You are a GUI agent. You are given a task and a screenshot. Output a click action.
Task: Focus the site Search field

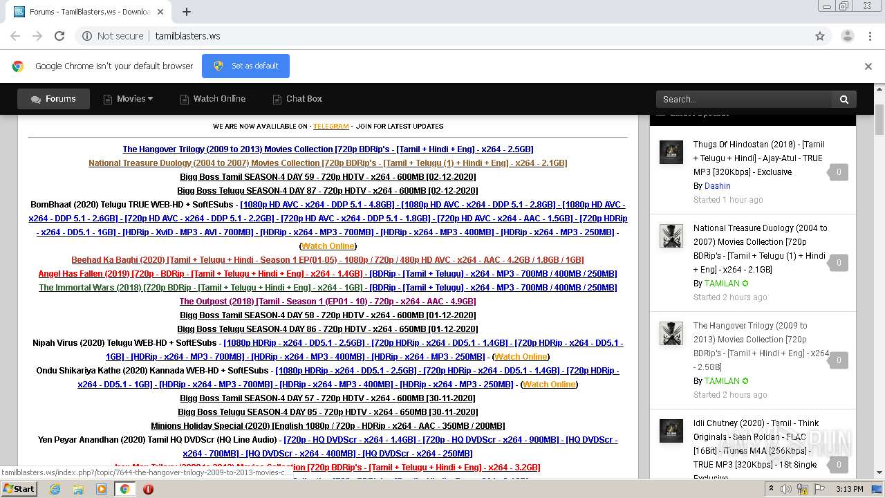click(x=743, y=100)
